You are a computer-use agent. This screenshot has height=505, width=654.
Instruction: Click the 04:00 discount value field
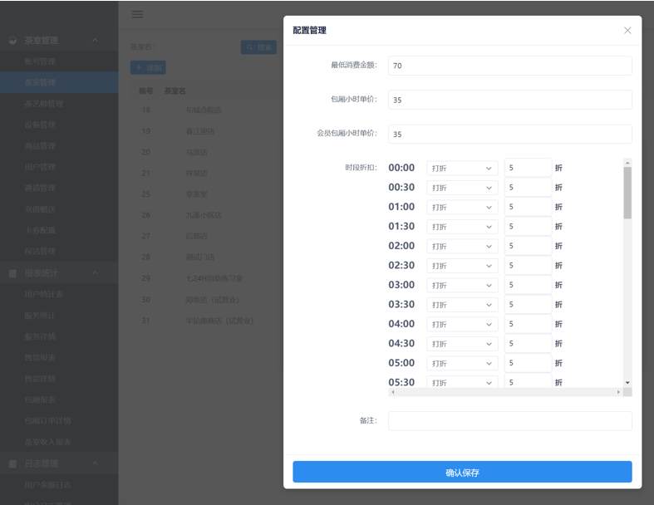click(528, 324)
